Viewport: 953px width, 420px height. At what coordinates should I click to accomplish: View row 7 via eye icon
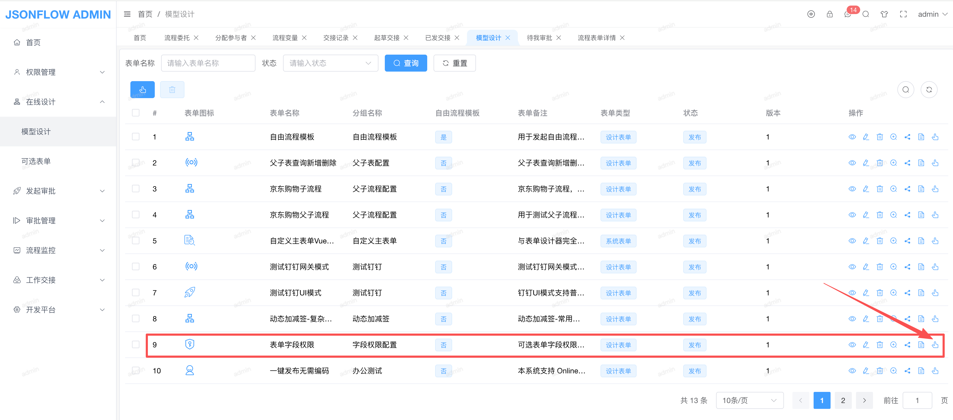click(852, 293)
